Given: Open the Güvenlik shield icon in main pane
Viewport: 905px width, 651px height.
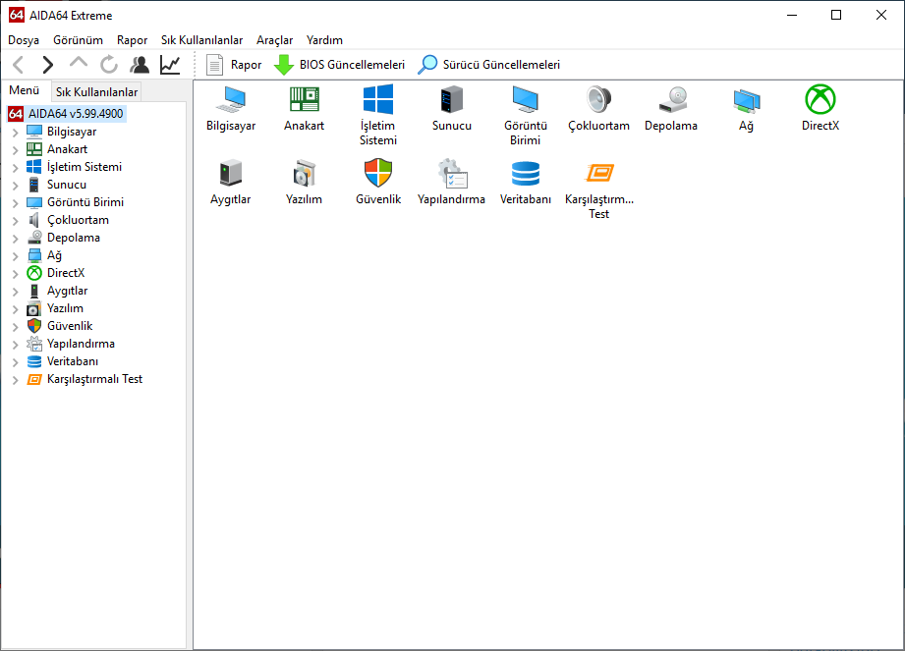Looking at the screenshot, I should pos(378,173).
